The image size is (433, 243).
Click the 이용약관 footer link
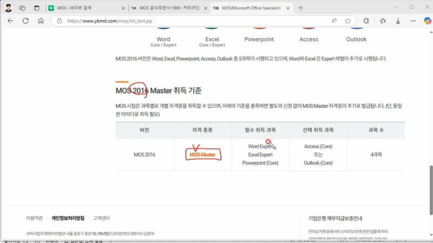(x=34, y=218)
